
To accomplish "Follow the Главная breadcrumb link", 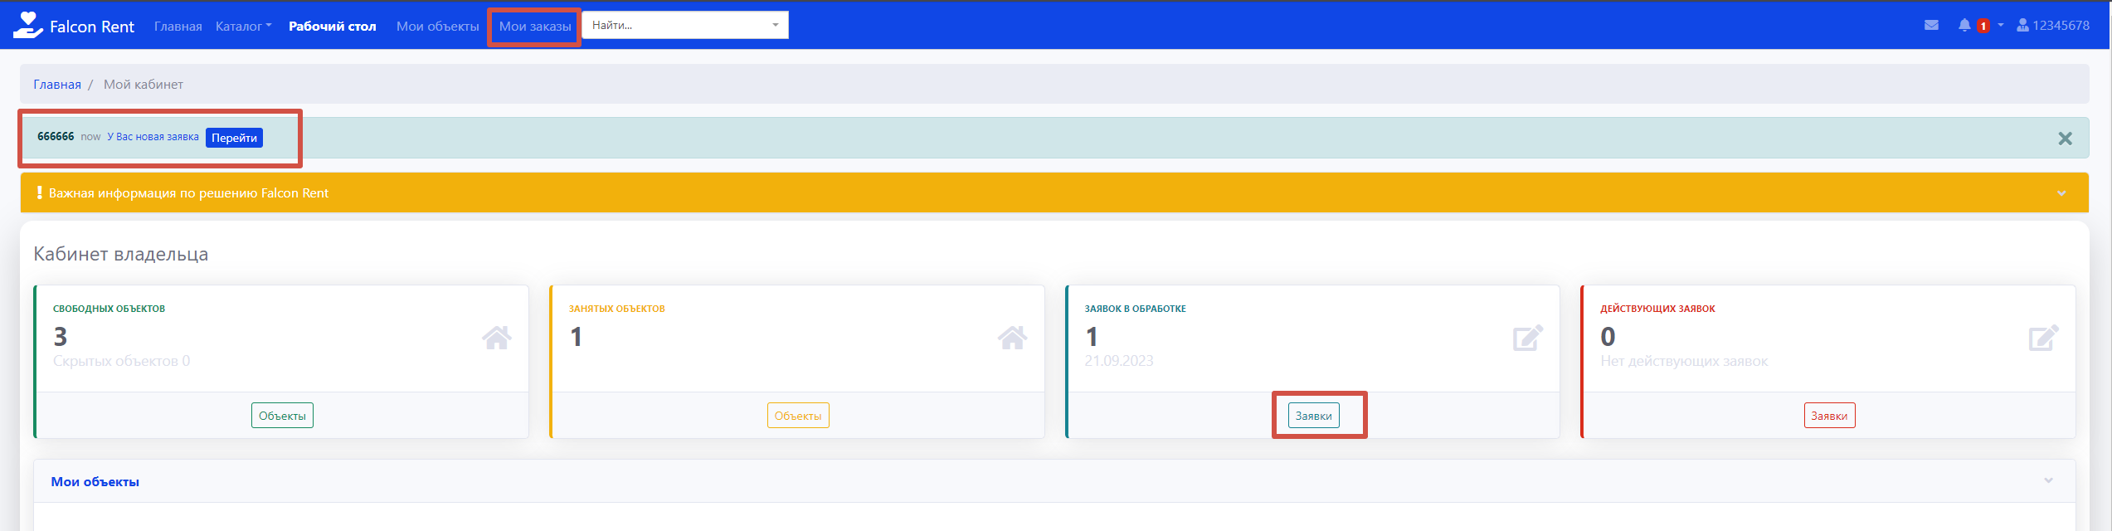I will tap(57, 85).
